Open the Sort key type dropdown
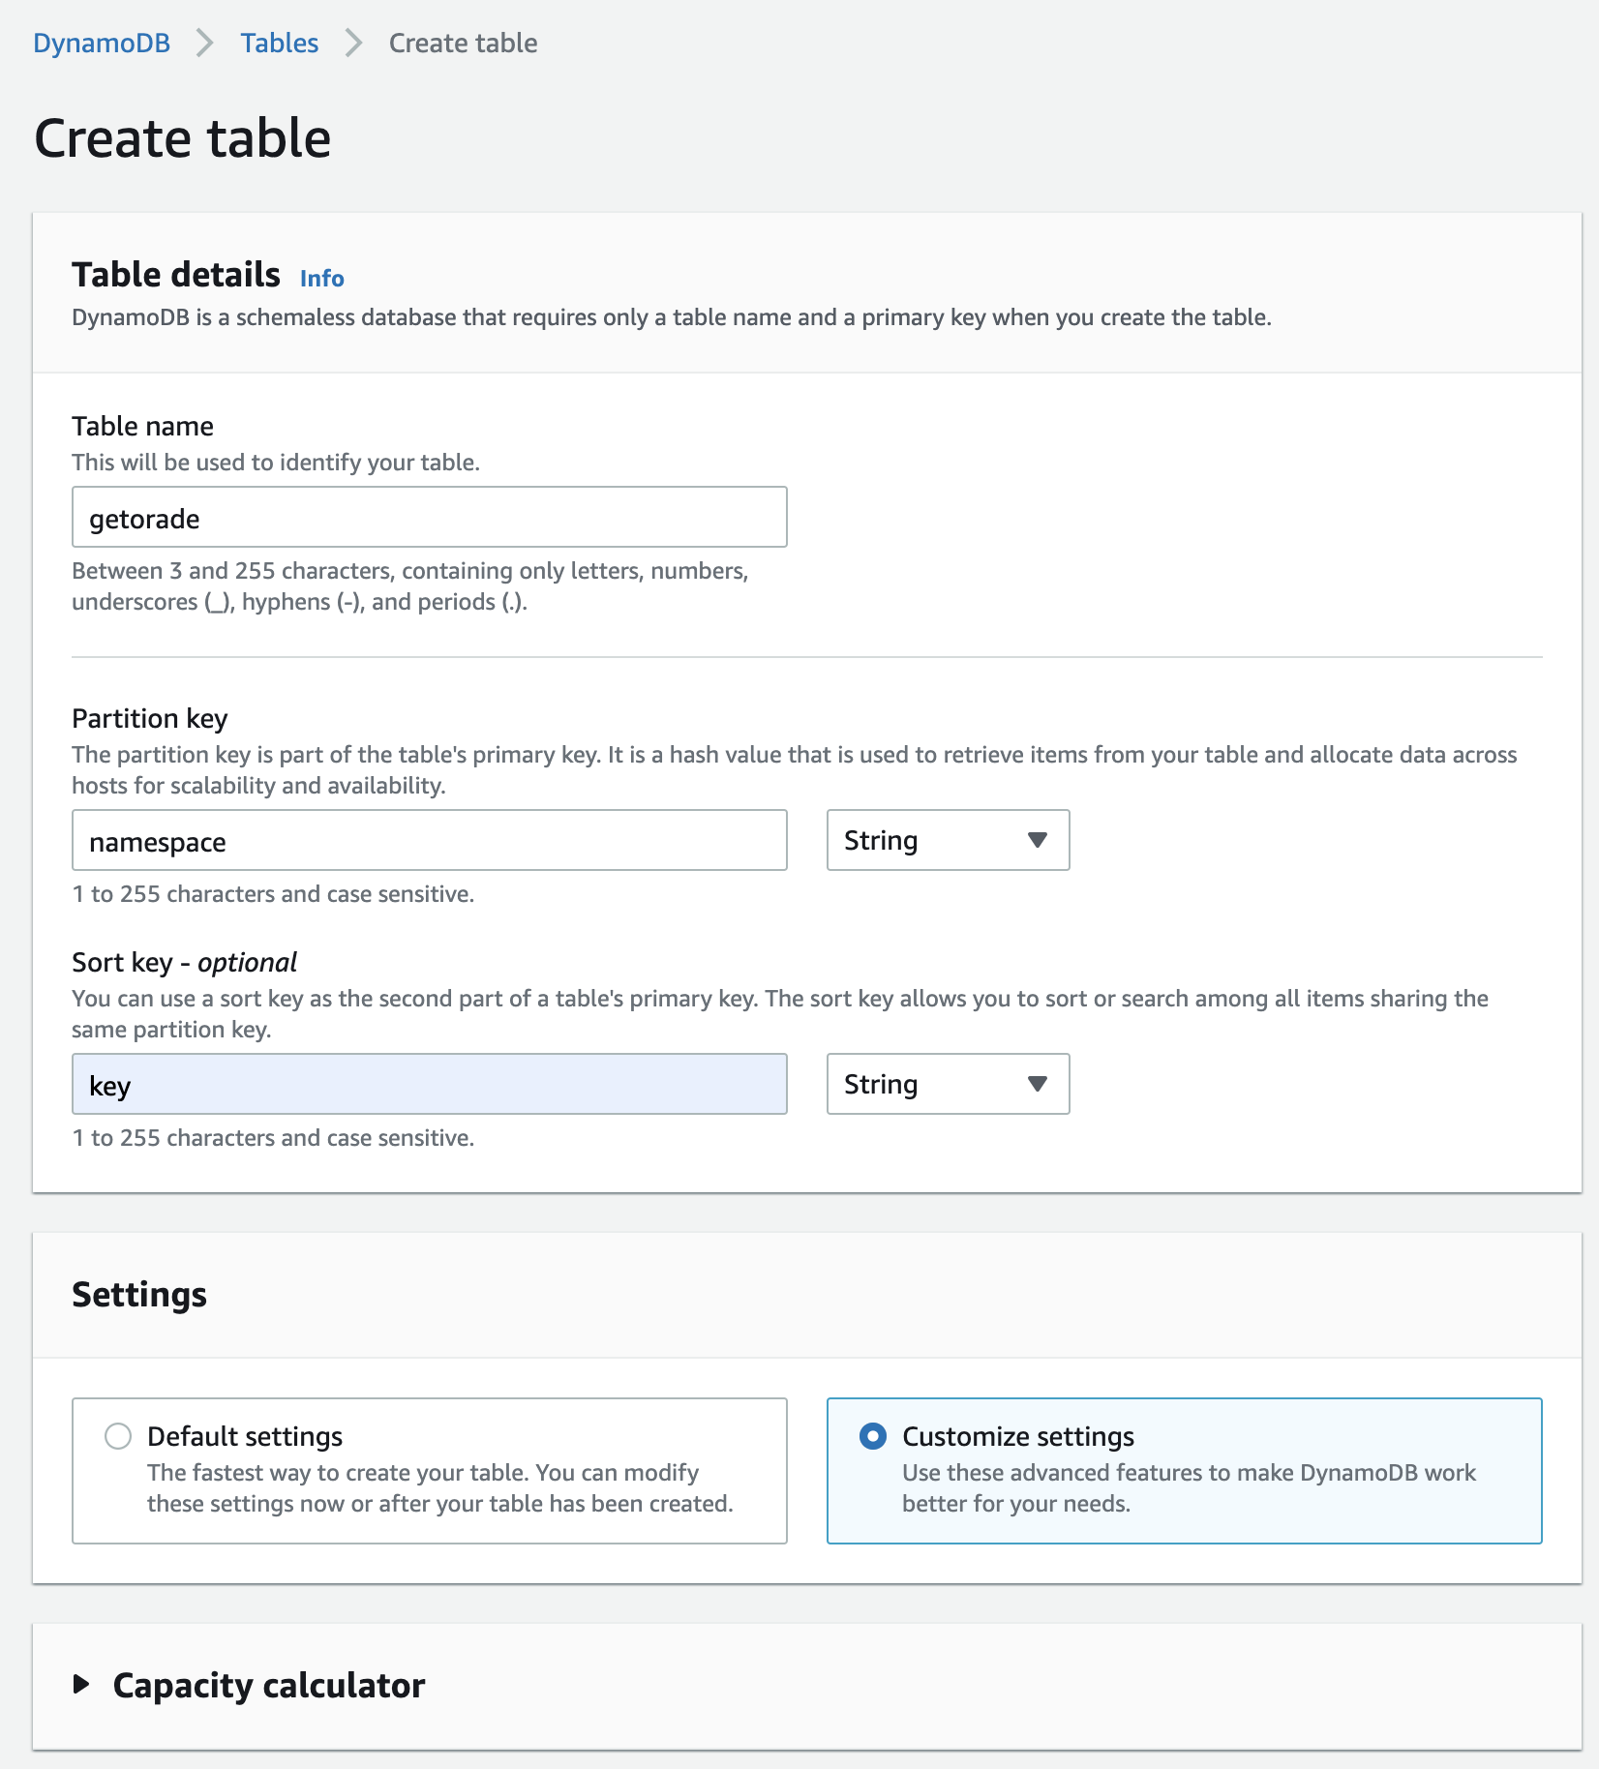 coord(949,1085)
